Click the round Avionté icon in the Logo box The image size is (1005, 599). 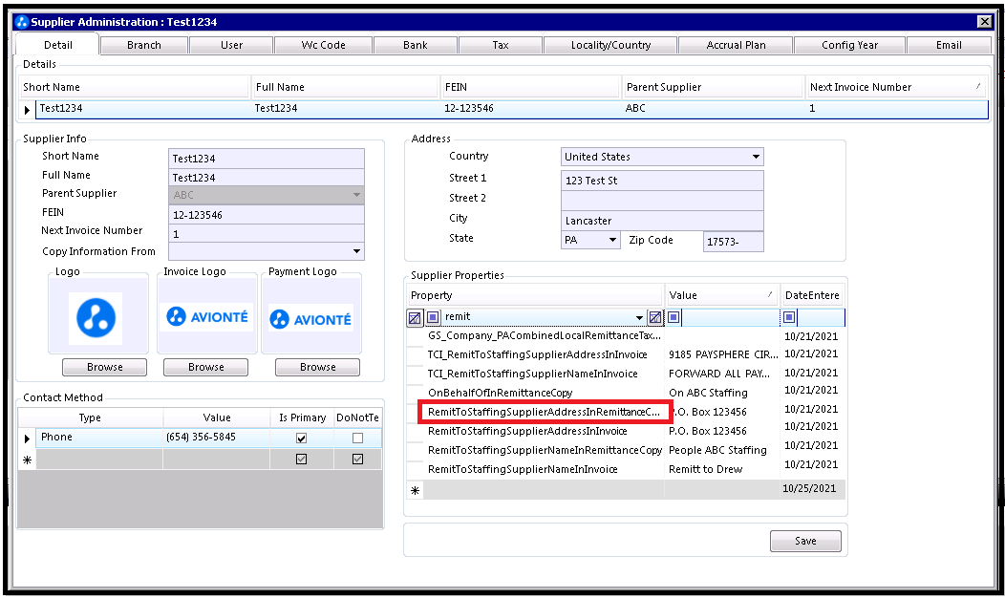[x=96, y=318]
